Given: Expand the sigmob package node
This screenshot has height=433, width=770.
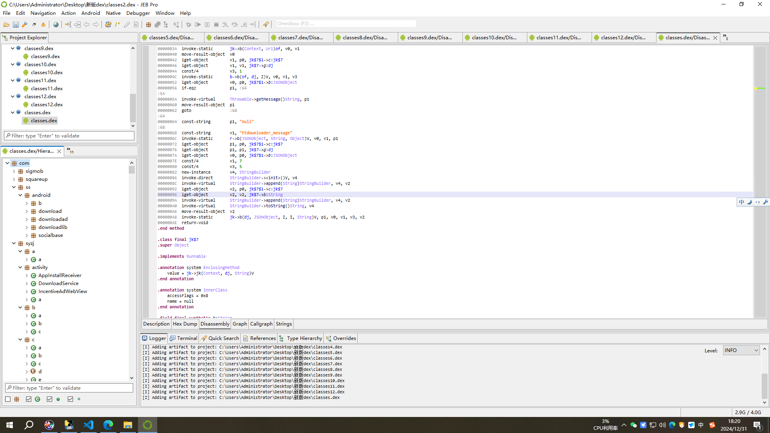Looking at the screenshot, I should coord(14,171).
